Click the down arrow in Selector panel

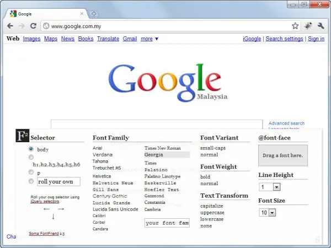pyautogui.click(x=53, y=217)
